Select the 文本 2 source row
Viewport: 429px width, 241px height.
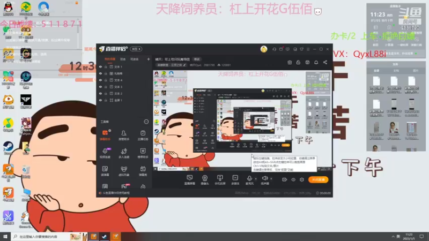coord(124,93)
